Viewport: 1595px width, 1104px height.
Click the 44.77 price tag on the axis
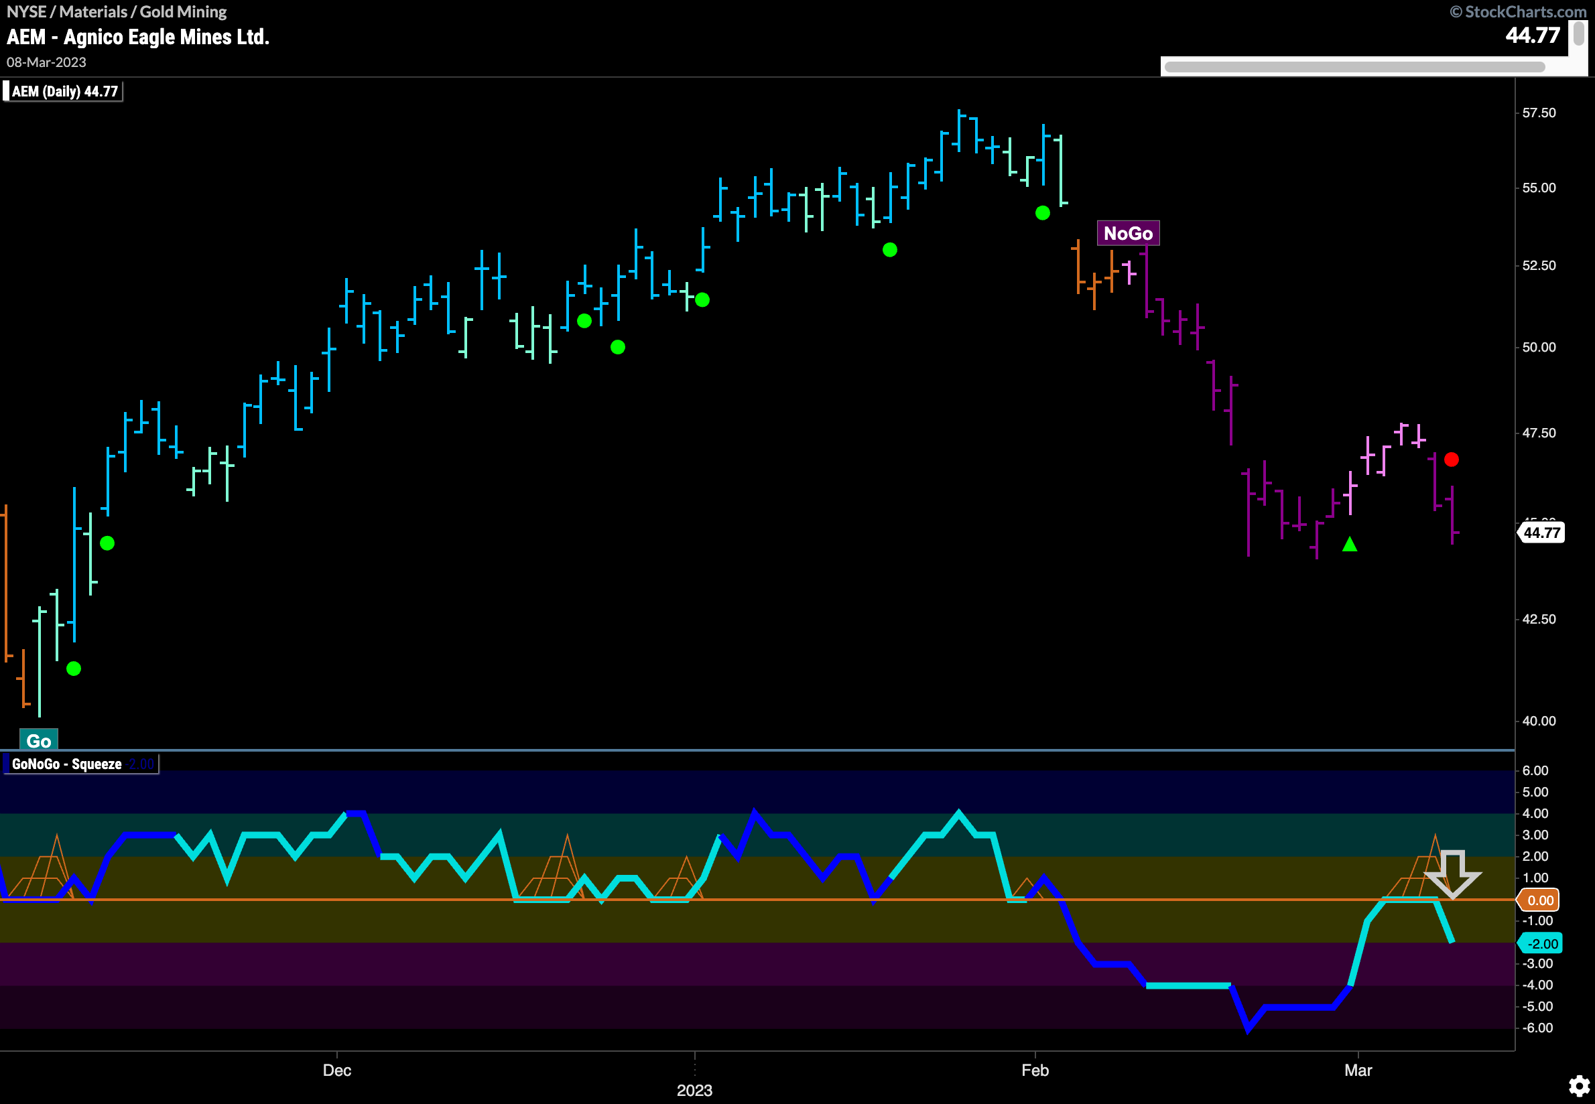[1541, 533]
